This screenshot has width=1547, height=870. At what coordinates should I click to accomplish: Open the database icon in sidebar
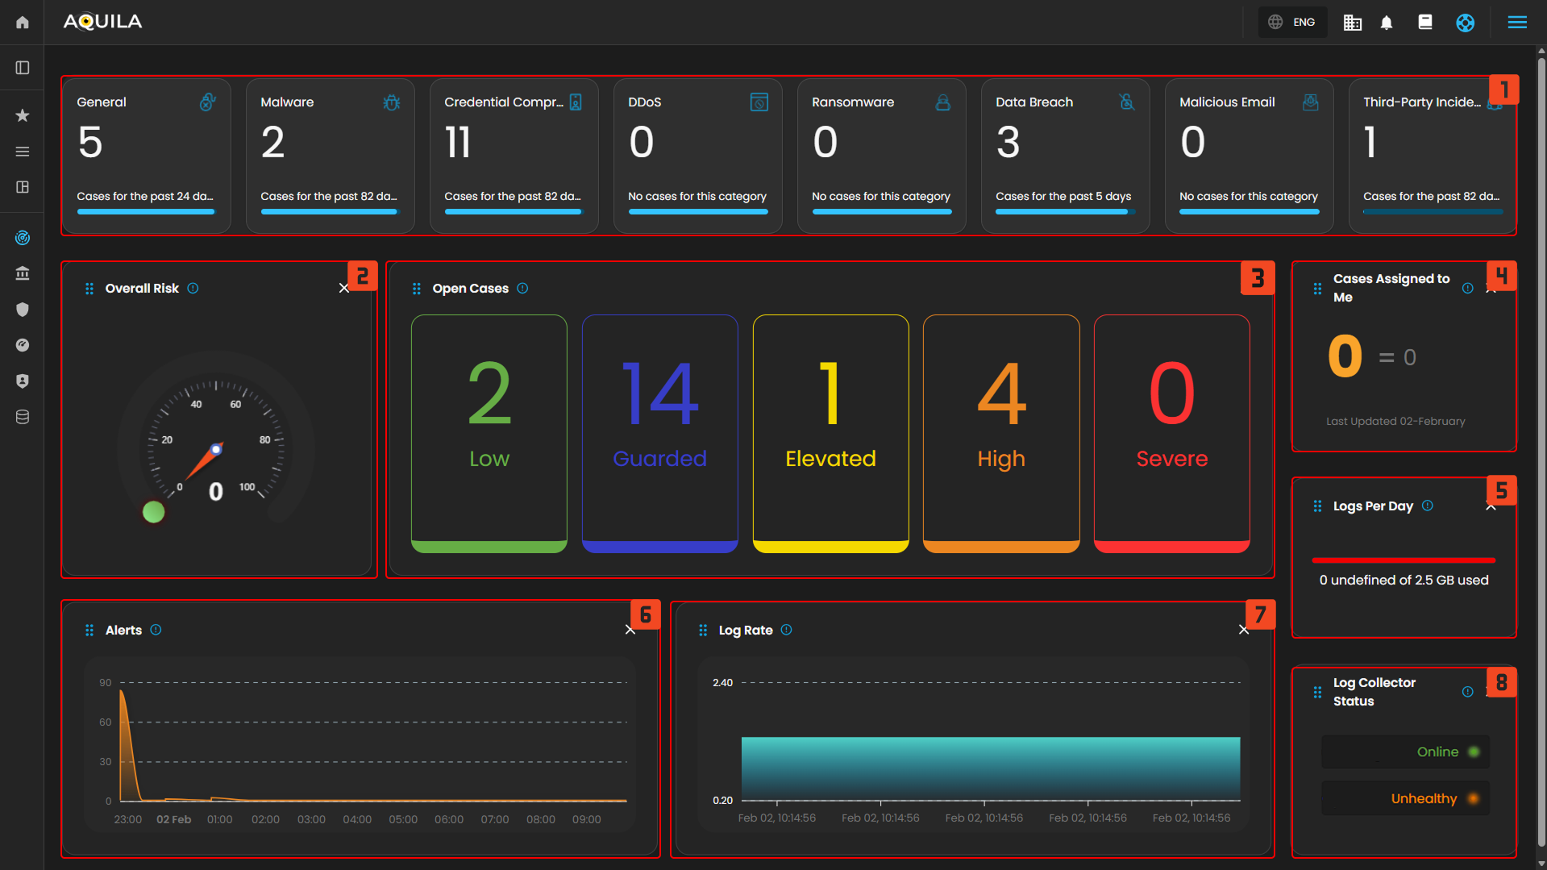23,417
